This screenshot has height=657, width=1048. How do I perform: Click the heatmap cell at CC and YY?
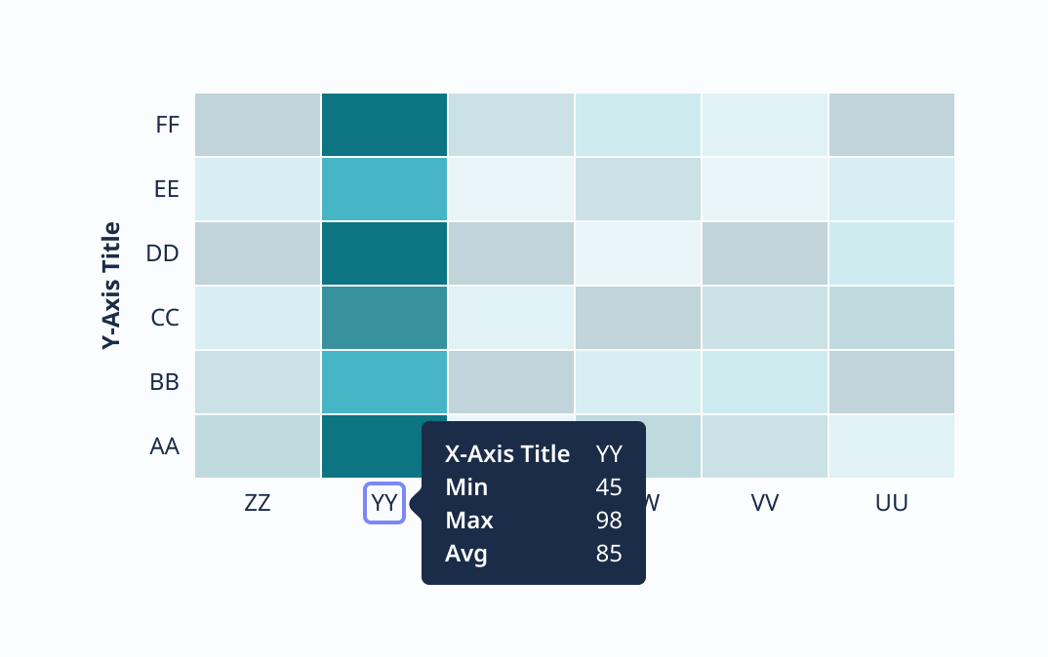(384, 318)
